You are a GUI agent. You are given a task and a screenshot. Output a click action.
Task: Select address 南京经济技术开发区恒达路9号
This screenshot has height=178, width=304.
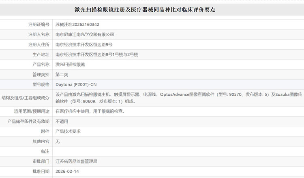(x=84, y=44)
